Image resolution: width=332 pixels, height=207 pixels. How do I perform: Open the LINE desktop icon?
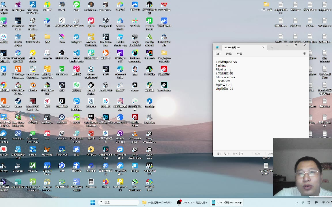[x=76, y=6]
